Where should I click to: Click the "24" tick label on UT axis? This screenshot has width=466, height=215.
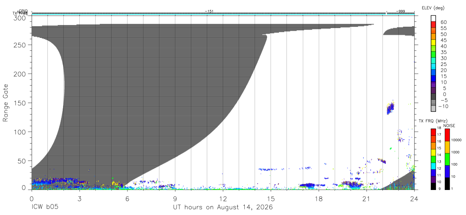[414, 199]
